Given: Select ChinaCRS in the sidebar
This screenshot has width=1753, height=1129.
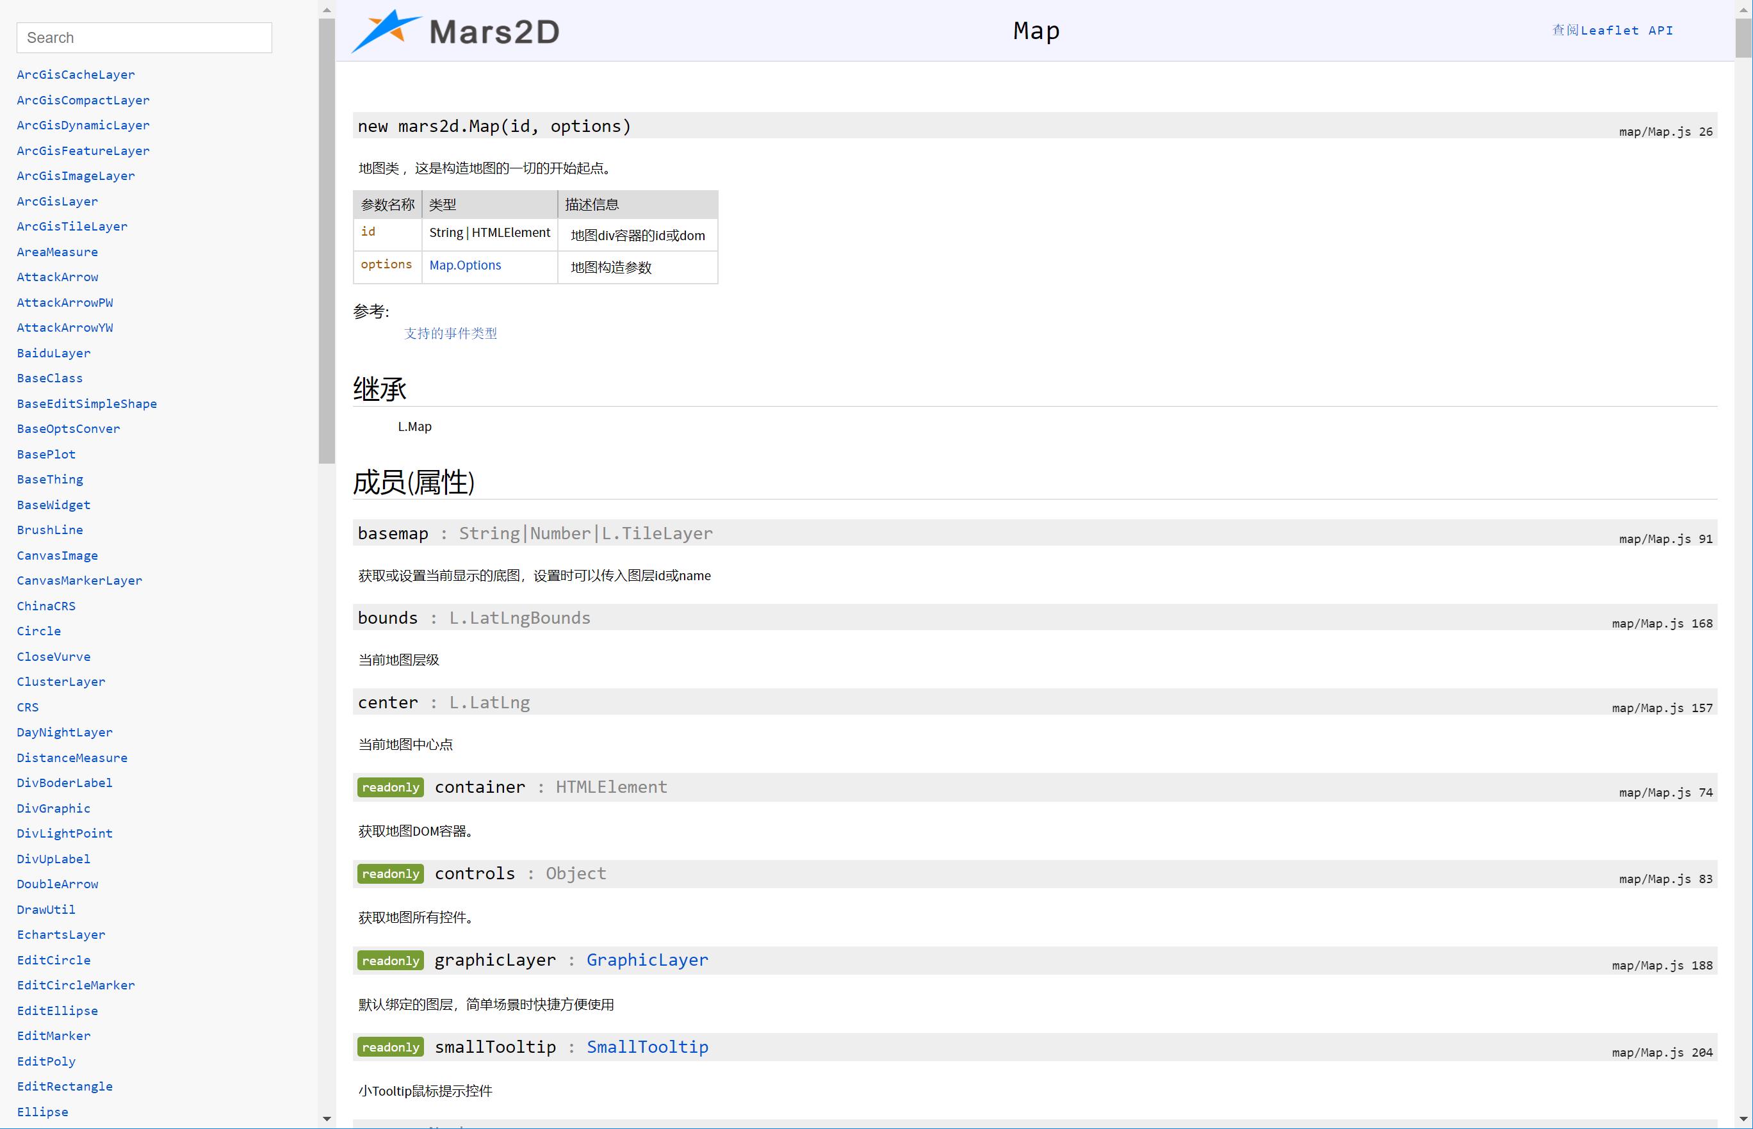Looking at the screenshot, I should pos(46,606).
